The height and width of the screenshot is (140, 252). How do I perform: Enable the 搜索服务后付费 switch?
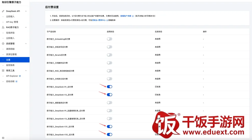coord(109,102)
